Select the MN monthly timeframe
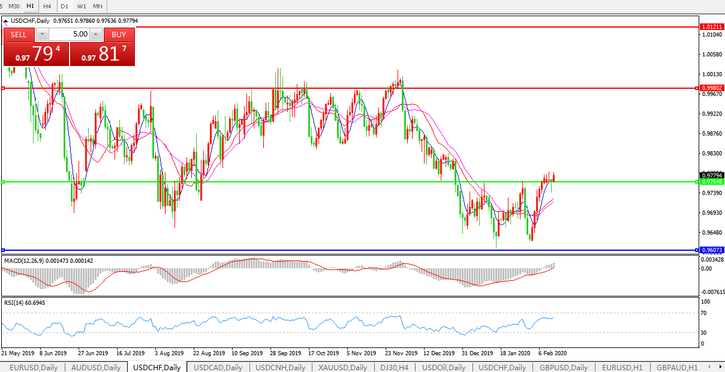The image size is (725, 372). [x=97, y=6]
